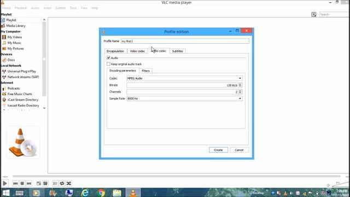Click the Cancel button
350x197 pixels.
click(239, 150)
